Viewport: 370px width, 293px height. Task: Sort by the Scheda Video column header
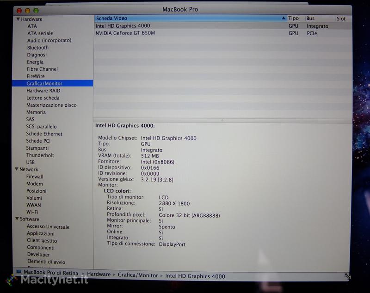click(191, 18)
